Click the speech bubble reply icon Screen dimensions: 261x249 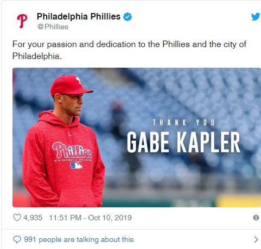point(17,240)
